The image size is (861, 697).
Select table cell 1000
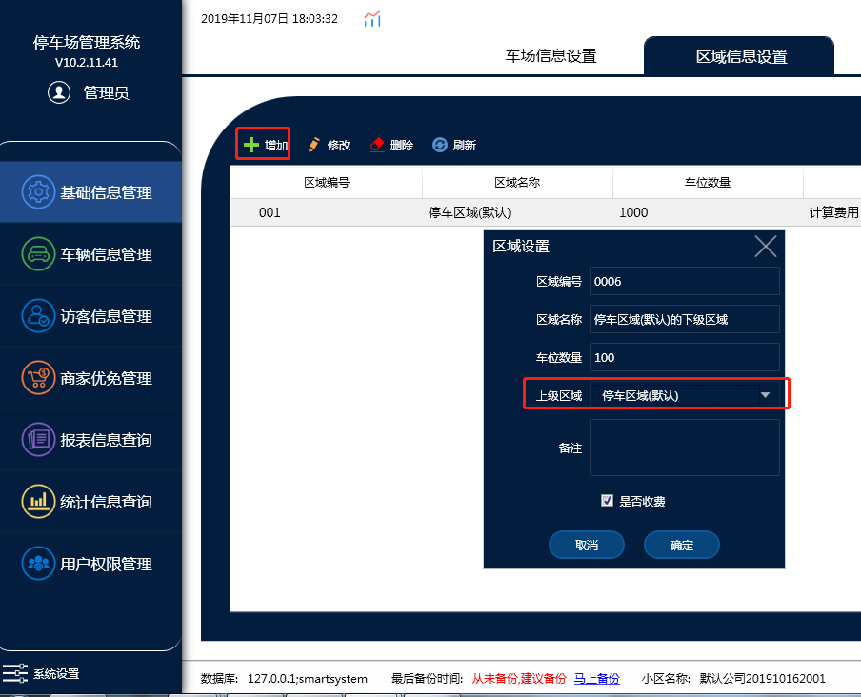tap(633, 212)
